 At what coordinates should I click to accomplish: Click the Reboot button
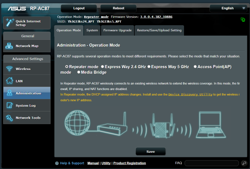tap(118, 8)
